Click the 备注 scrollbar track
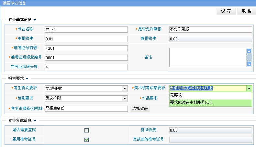The height and width of the screenshot is (147, 256). (x=249, y=58)
